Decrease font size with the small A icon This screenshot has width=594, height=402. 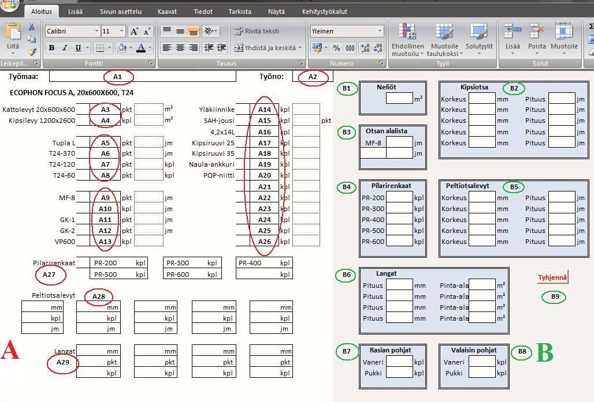(x=147, y=31)
